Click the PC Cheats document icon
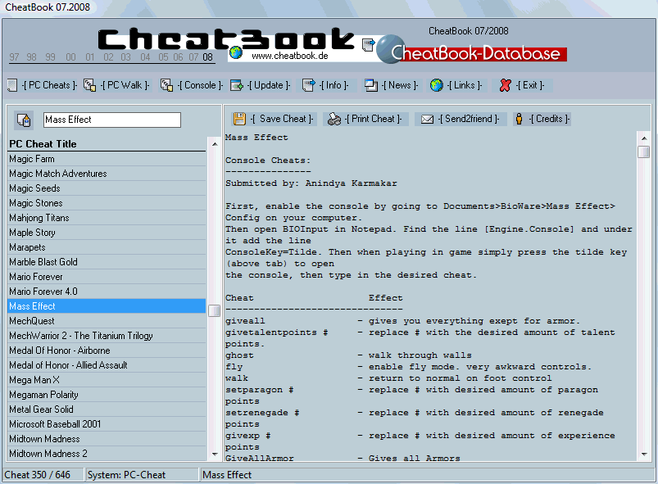The height and width of the screenshot is (484, 658). (x=12, y=85)
